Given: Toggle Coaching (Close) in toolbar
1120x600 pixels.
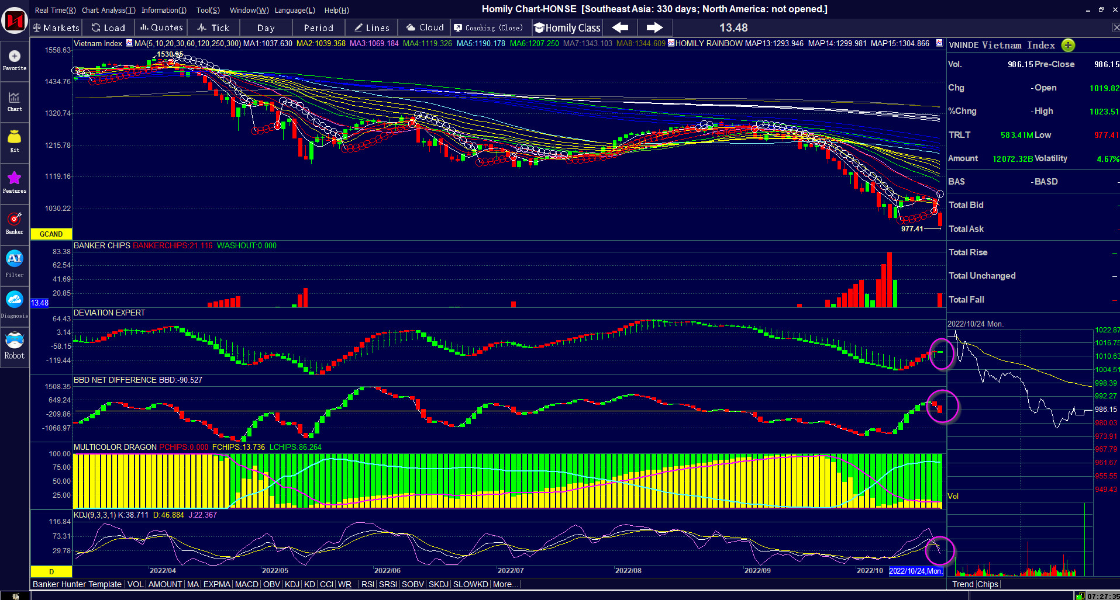Looking at the screenshot, I should (x=488, y=27).
